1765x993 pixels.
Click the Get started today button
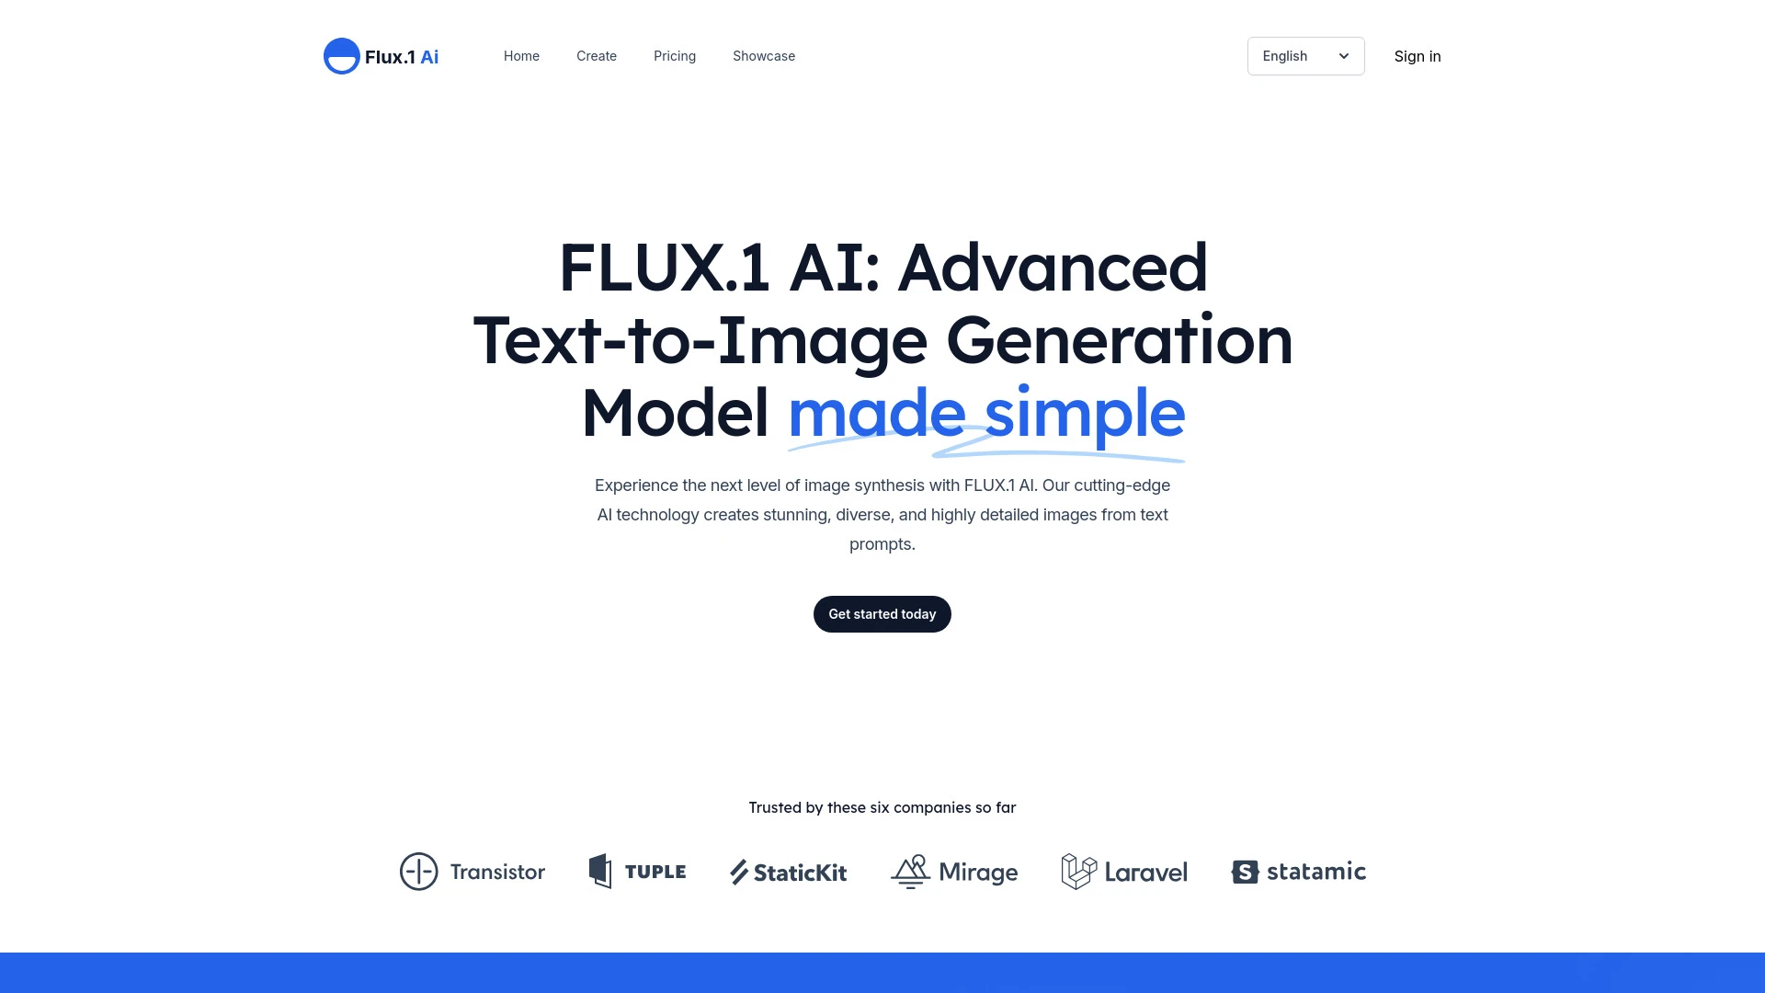coord(882,613)
